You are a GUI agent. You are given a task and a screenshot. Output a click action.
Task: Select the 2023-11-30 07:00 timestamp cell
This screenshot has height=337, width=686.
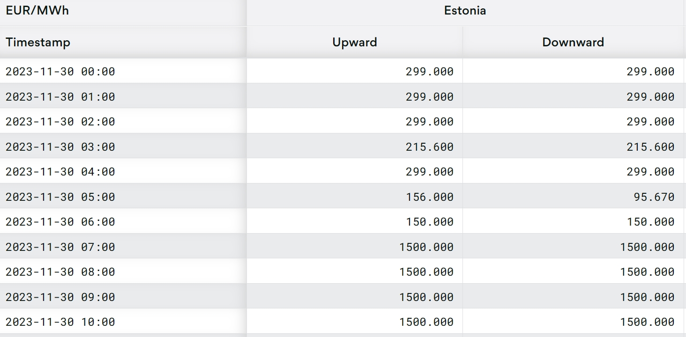(x=60, y=247)
